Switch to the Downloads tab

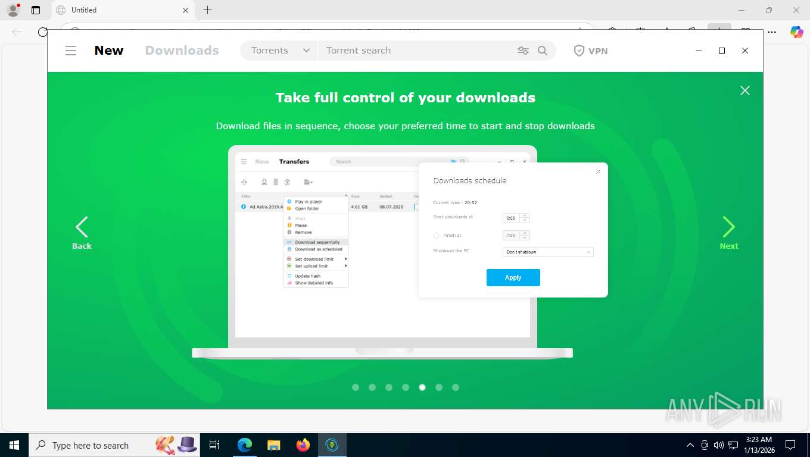click(x=182, y=51)
